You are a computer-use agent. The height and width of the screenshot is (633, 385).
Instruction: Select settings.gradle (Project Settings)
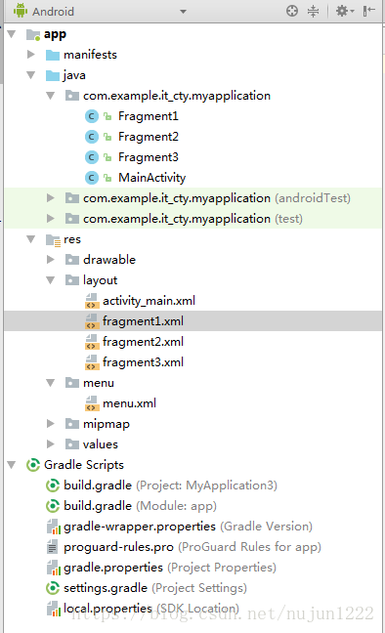155,588
